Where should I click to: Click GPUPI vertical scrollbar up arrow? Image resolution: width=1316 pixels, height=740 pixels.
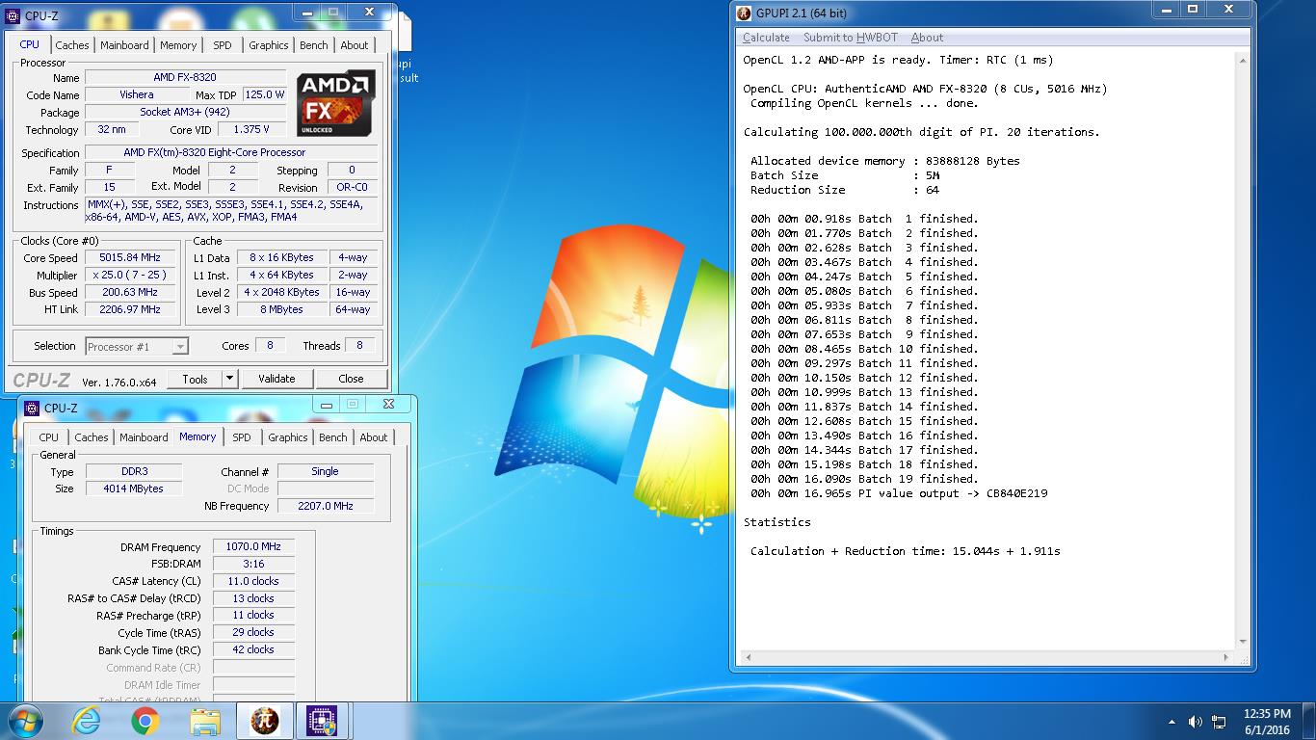(1242, 60)
